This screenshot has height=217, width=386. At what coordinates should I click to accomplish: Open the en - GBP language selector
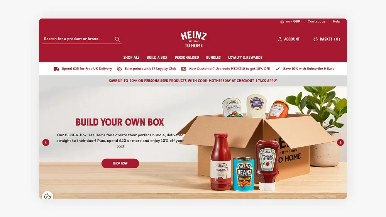290,21
